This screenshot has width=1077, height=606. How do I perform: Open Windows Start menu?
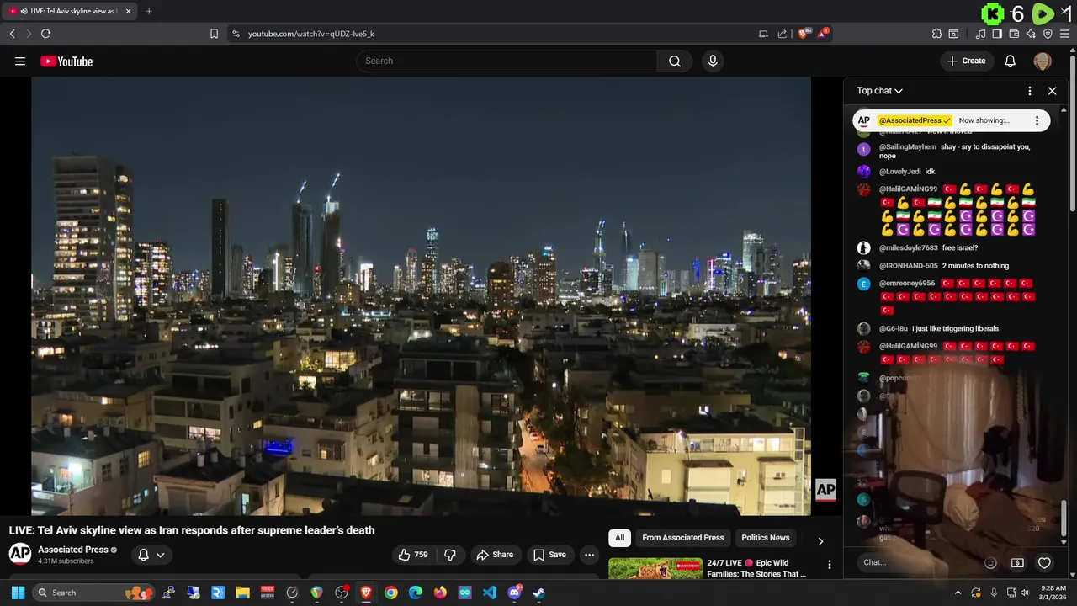click(18, 593)
